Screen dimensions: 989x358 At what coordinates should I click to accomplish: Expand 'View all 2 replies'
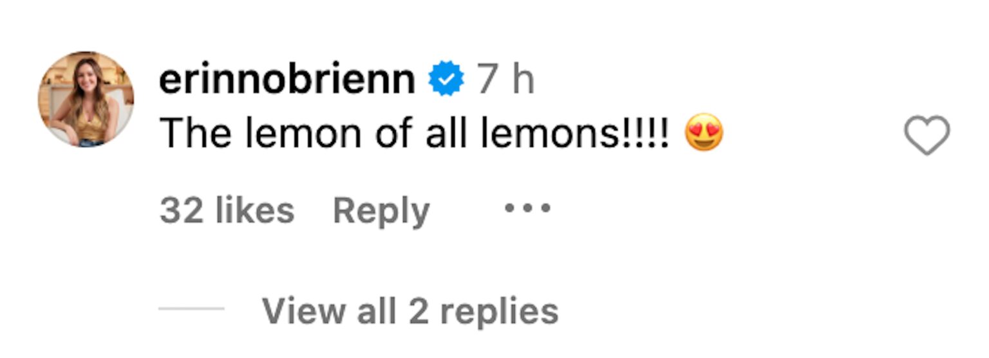pos(410,310)
